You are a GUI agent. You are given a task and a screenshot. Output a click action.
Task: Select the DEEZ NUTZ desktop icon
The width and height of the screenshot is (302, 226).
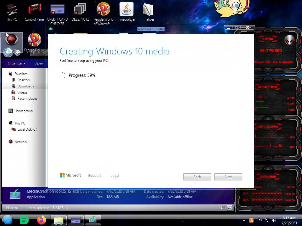pos(80,12)
